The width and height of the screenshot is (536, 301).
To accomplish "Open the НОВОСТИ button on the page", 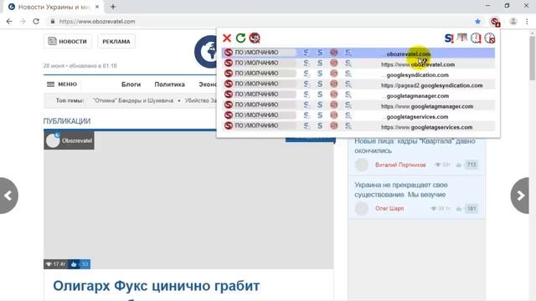I will [x=68, y=41].
